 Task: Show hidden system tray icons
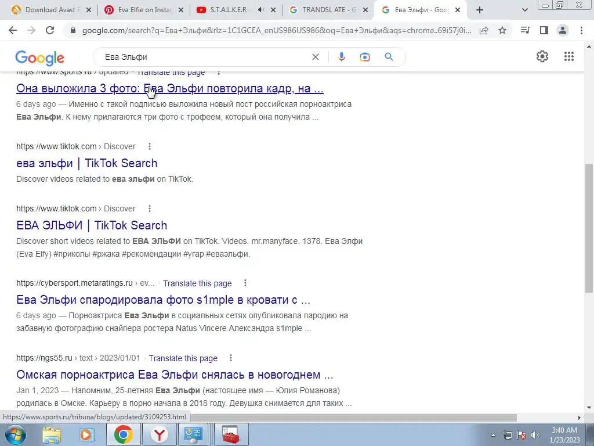[x=493, y=435]
